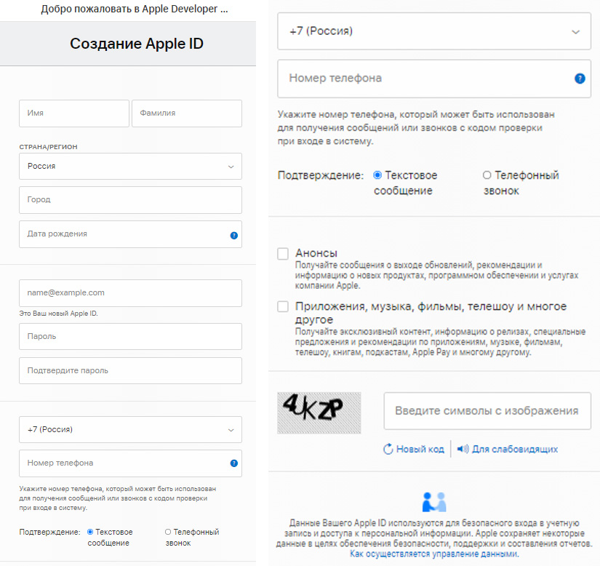The height and width of the screenshot is (566, 600).
Task: Click the Имя input field
Action: click(x=74, y=113)
